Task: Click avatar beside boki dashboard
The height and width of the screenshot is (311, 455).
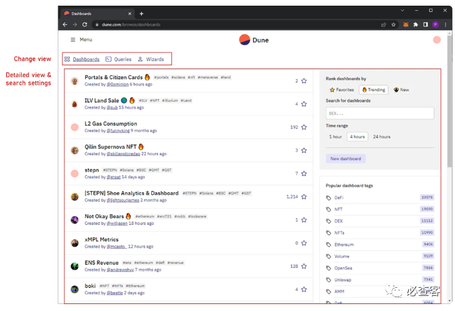Action: click(x=75, y=290)
